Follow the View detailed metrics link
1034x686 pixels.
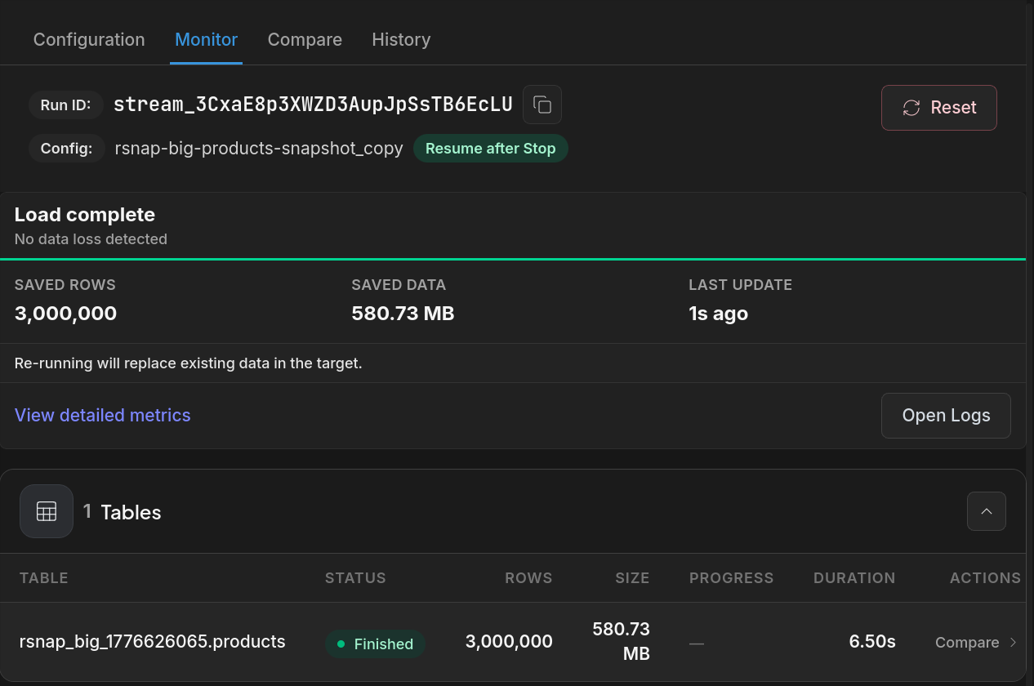click(103, 415)
